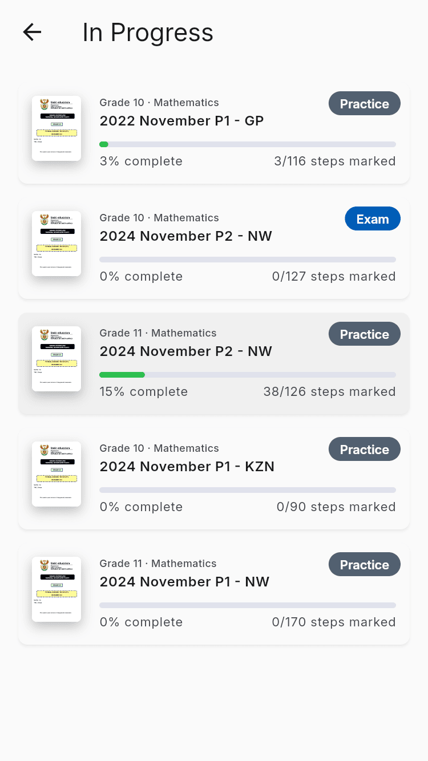Viewport: 428px width, 761px height.
Task: Click the back arrow icon
Action: pos(31,33)
